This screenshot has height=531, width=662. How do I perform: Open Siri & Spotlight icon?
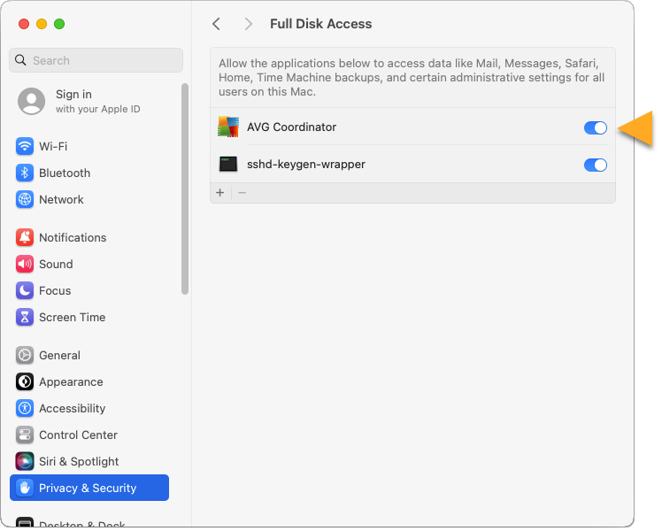pos(25,461)
